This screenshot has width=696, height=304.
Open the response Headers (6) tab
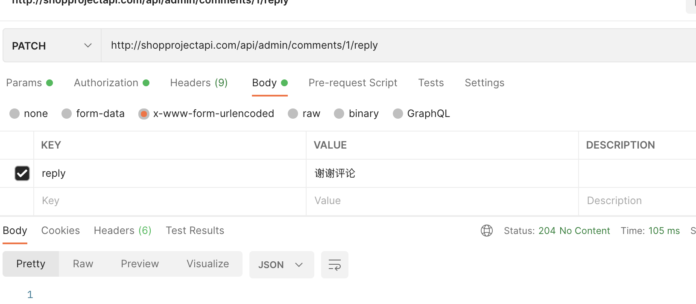pos(123,231)
